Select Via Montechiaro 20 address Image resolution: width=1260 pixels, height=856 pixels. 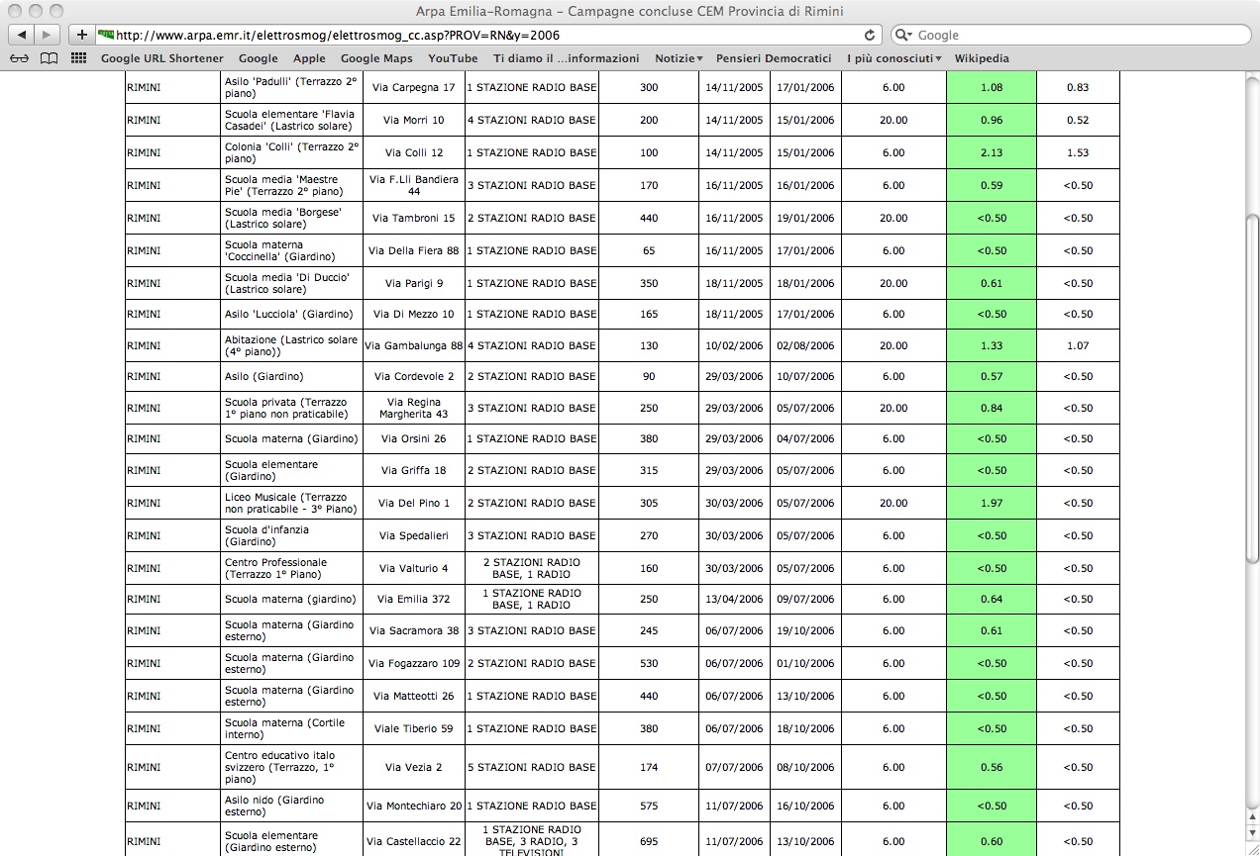[x=413, y=806]
